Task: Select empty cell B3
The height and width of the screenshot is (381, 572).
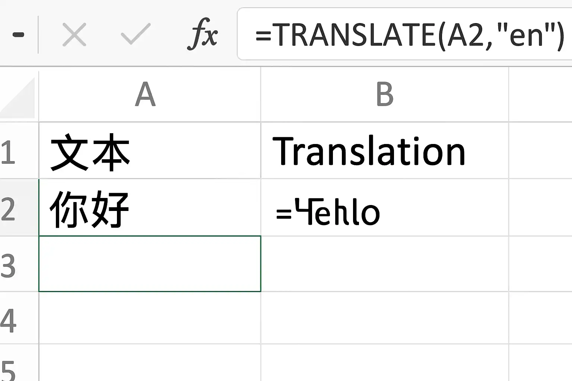Action: (385, 264)
